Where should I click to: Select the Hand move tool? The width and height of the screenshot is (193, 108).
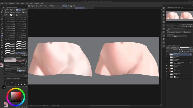click(x=2, y=12)
